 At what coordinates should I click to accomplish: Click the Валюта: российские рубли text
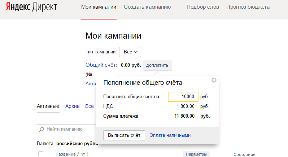(x=67, y=143)
